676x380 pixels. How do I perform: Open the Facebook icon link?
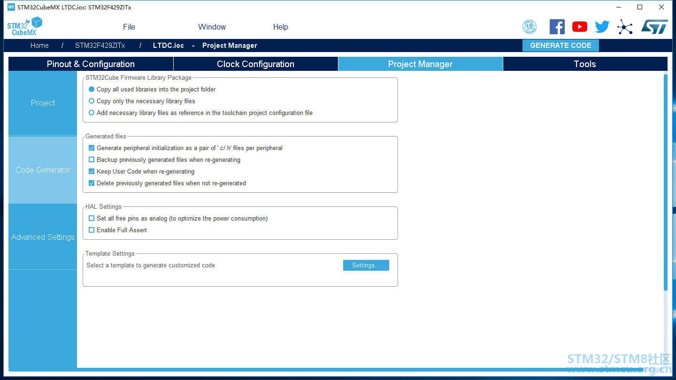[x=557, y=27]
